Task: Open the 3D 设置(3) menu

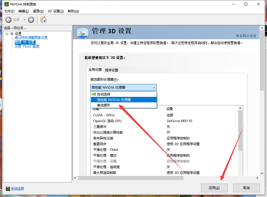Action: pyautogui.click(x=56, y=11)
